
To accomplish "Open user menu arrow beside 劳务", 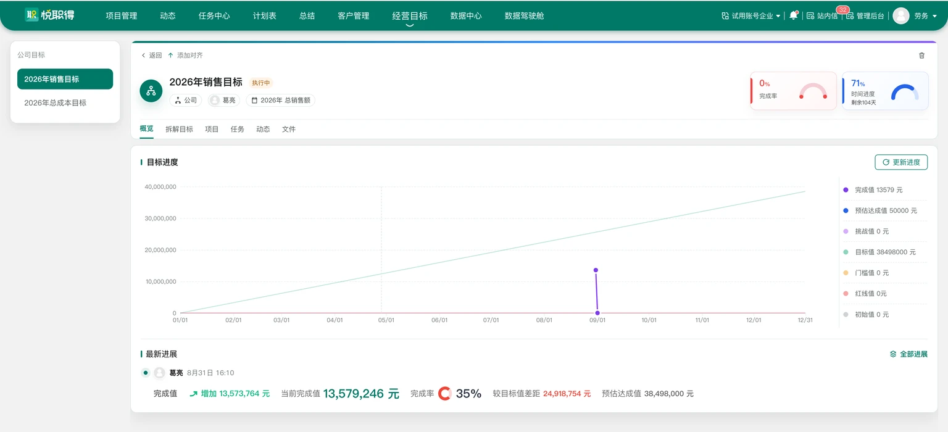I will (x=934, y=16).
